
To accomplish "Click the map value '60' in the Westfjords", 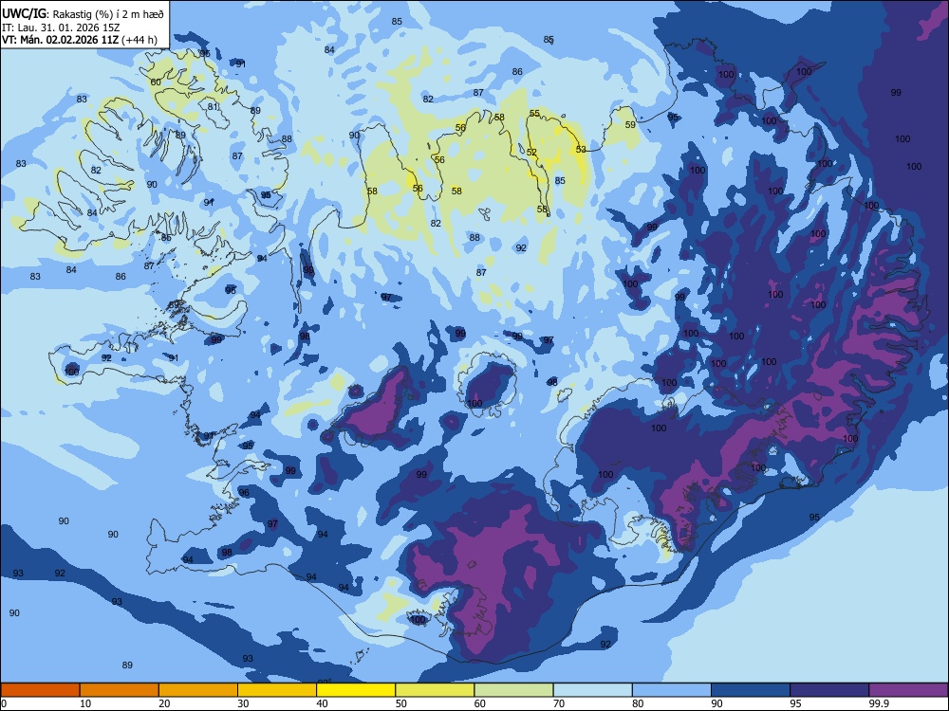I will (156, 82).
